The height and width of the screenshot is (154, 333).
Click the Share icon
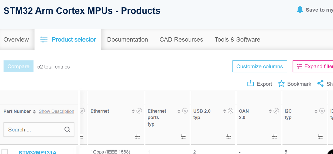(x=320, y=83)
